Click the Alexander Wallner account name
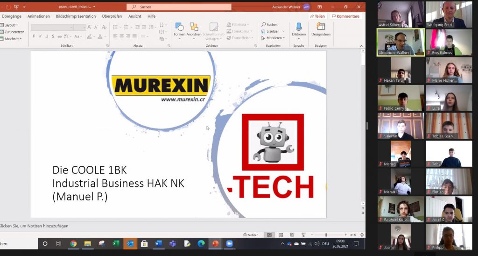Screen dimensions: 478x256 (x=286, y=7)
